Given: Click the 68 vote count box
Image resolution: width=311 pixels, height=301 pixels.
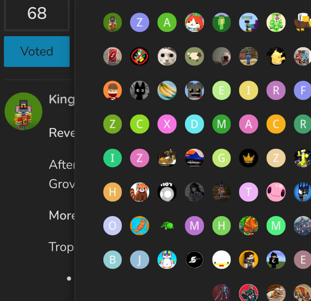Looking at the screenshot, I should pos(37,14).
